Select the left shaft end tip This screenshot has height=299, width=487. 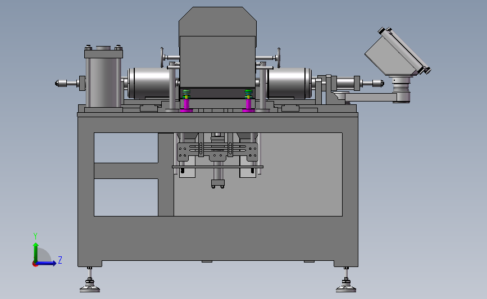[x=61, y=83]
